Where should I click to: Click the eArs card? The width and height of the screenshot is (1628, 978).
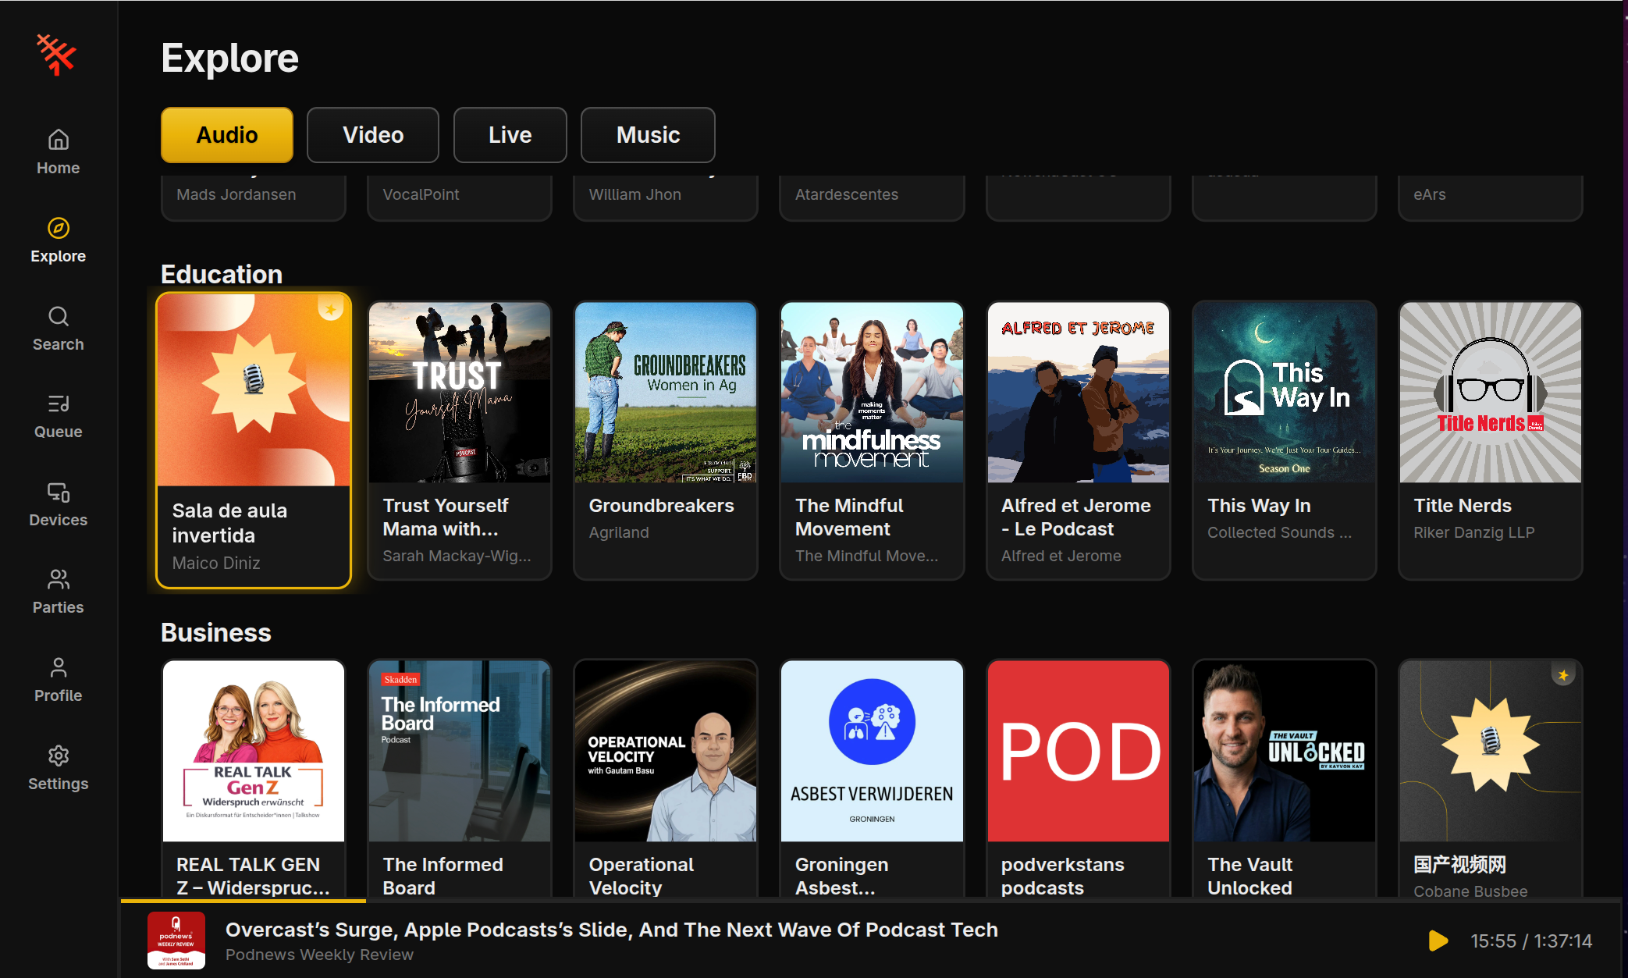[x=1491, y=197]
